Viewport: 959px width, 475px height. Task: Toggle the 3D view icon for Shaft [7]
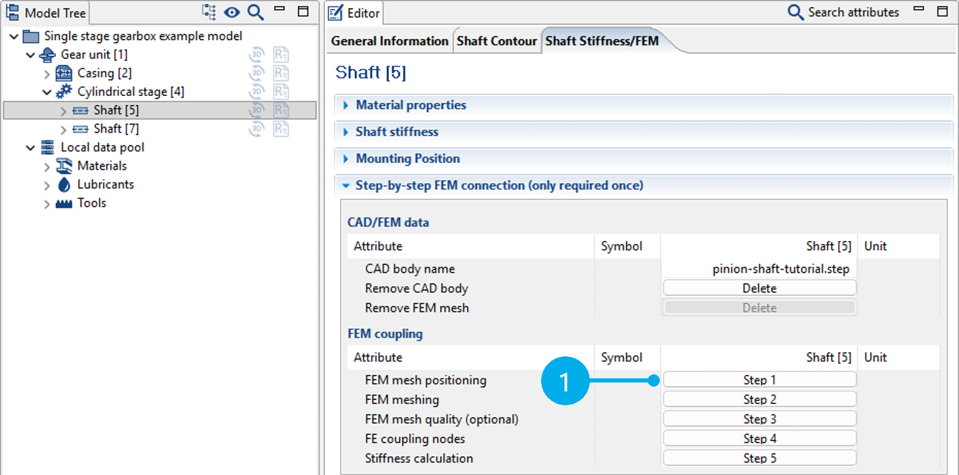pyautogui.click(x=256, y=128)
